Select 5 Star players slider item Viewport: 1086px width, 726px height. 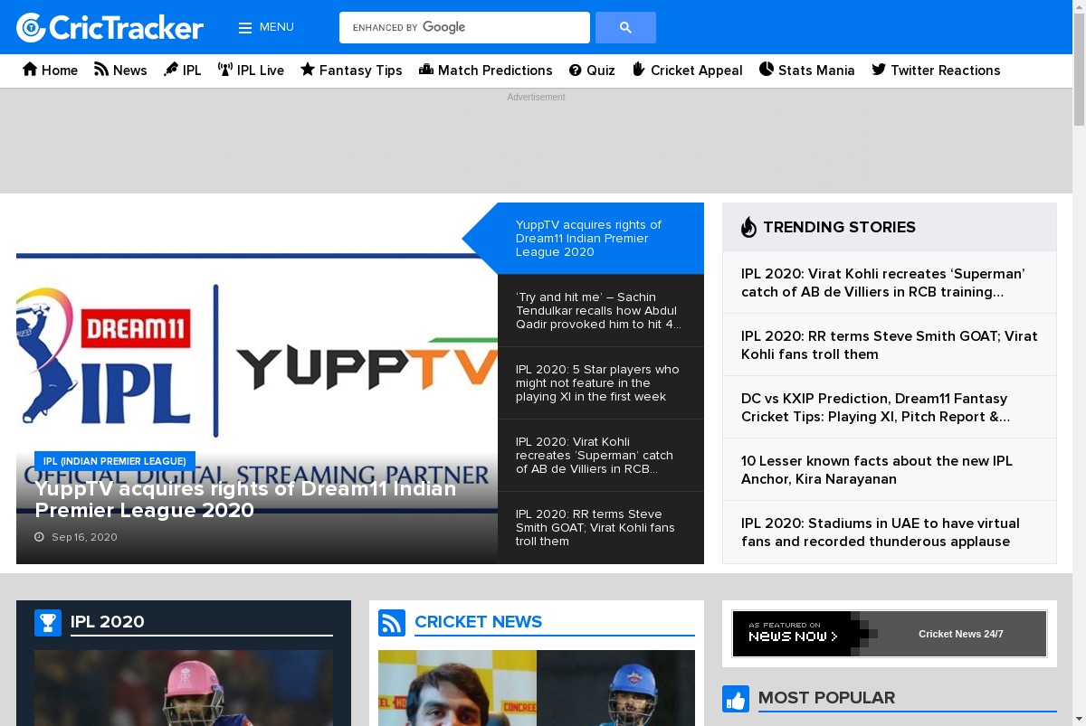click(x=601, y=383)
